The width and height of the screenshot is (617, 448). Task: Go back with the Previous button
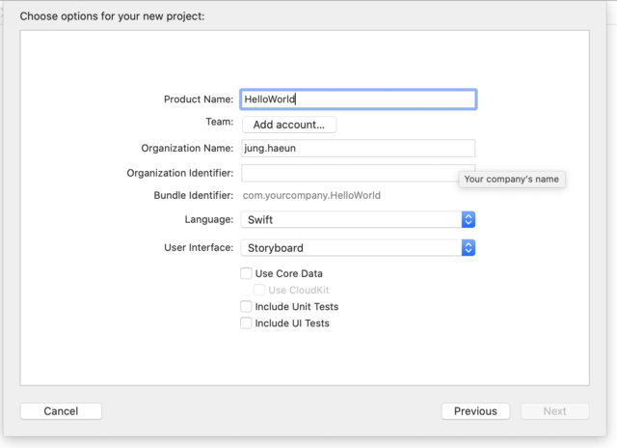pyautogui.click(x=475, y=411)
